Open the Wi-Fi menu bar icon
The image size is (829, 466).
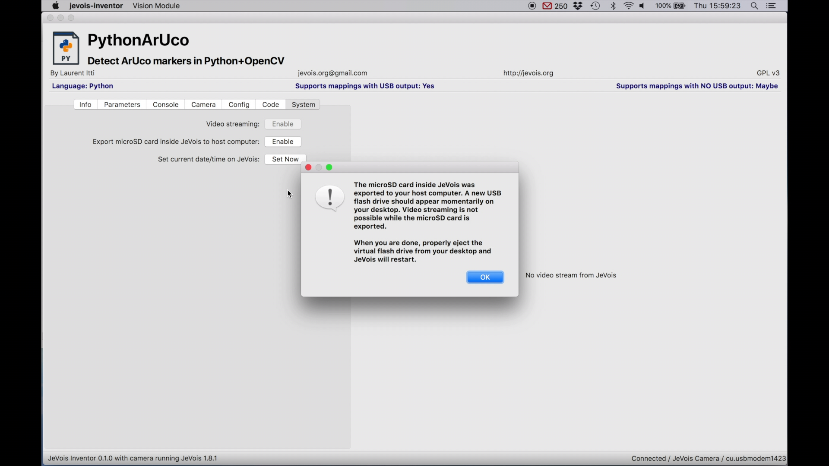[x=629, y=6]
